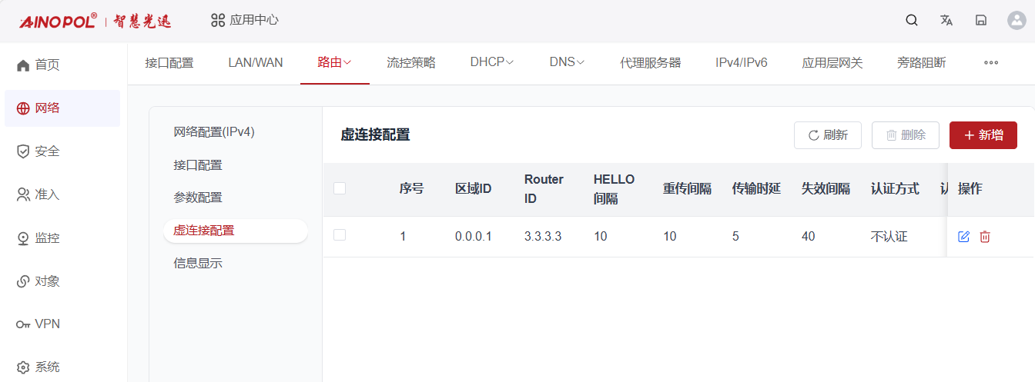Delete row 1 with trash icon
The height and width of the screenshot is (382, 1035).
pos(985,237)
